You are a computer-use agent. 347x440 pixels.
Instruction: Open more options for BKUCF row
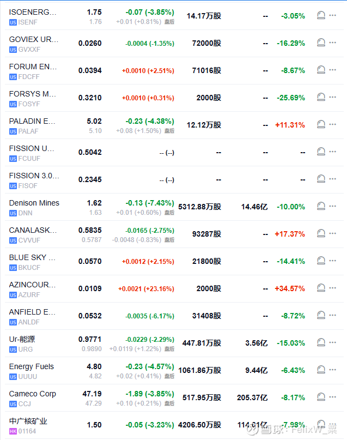pyautogui.click(x=333, y=261)
